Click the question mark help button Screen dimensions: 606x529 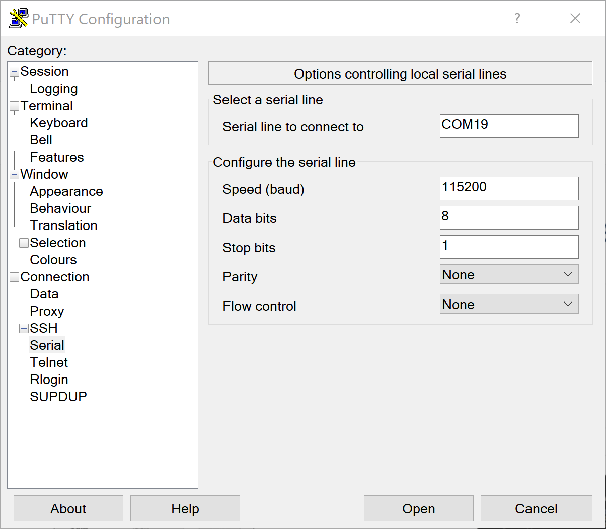coord(517,19)
